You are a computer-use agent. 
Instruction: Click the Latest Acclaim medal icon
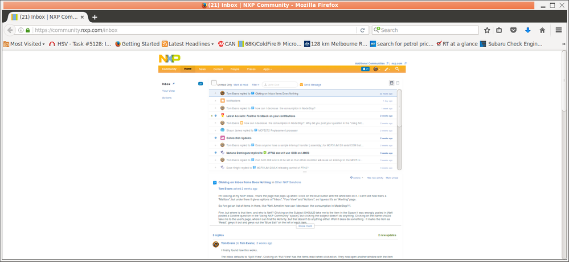(223, 116)
